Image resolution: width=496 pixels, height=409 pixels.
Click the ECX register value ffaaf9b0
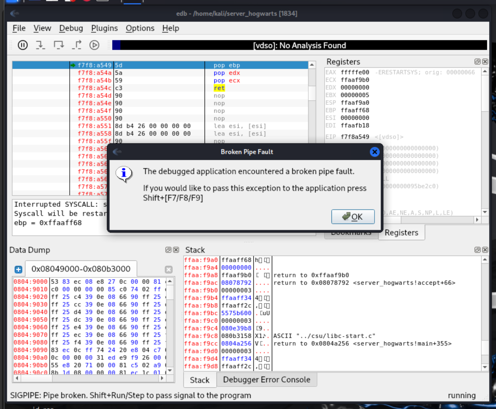[x=355, y=80]
